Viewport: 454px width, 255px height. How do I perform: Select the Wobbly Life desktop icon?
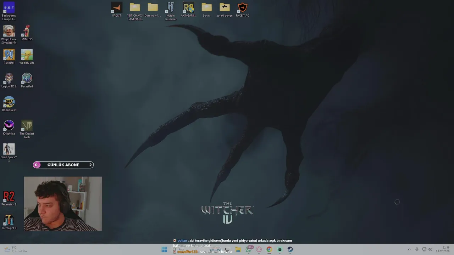point(27,57)
